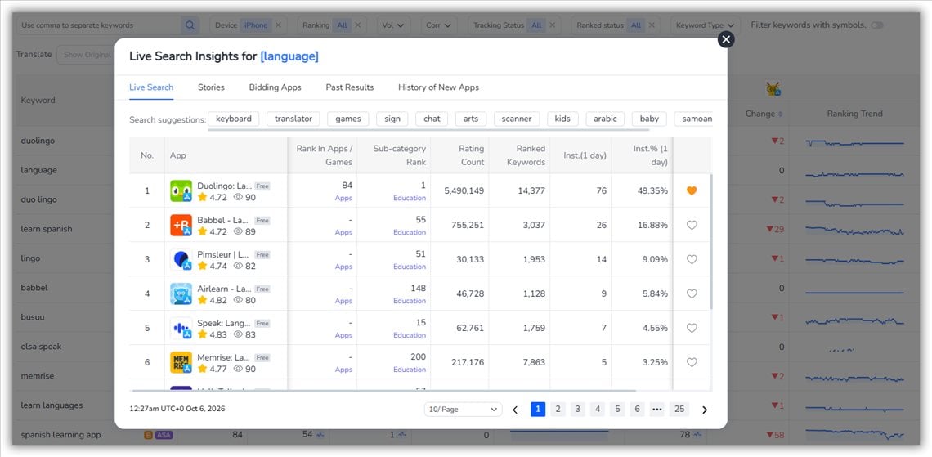This screenshot has height=457, width=932.
Task: Select the baby search suggestion
Action: (649, 119)
